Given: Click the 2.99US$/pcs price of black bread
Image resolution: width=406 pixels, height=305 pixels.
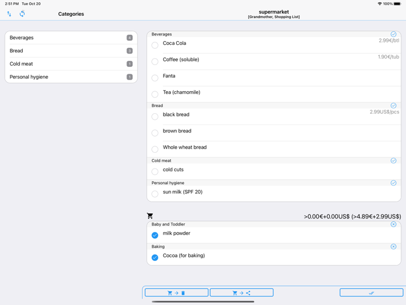Looking at the screenshot, I should (385, 112).
